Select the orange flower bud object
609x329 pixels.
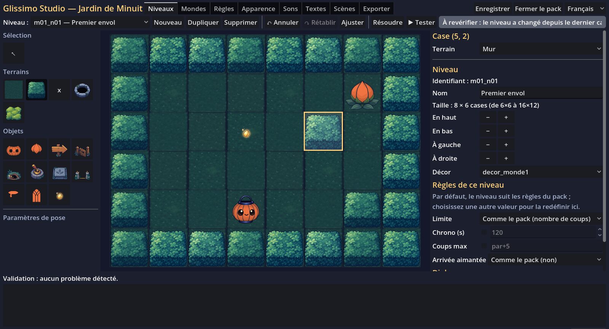[37, 149]
